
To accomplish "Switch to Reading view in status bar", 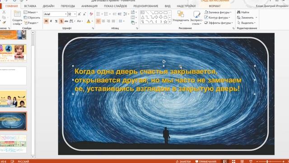I will [x=242, y=161].
